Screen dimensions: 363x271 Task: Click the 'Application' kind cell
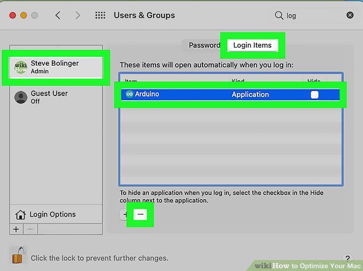[x=250, y=94]
